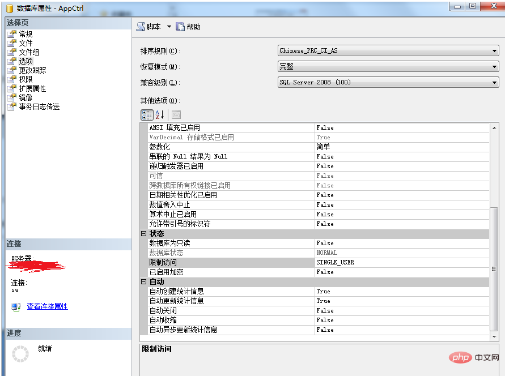Select the 自动异步更新统计信息 property row

[319, 330]
